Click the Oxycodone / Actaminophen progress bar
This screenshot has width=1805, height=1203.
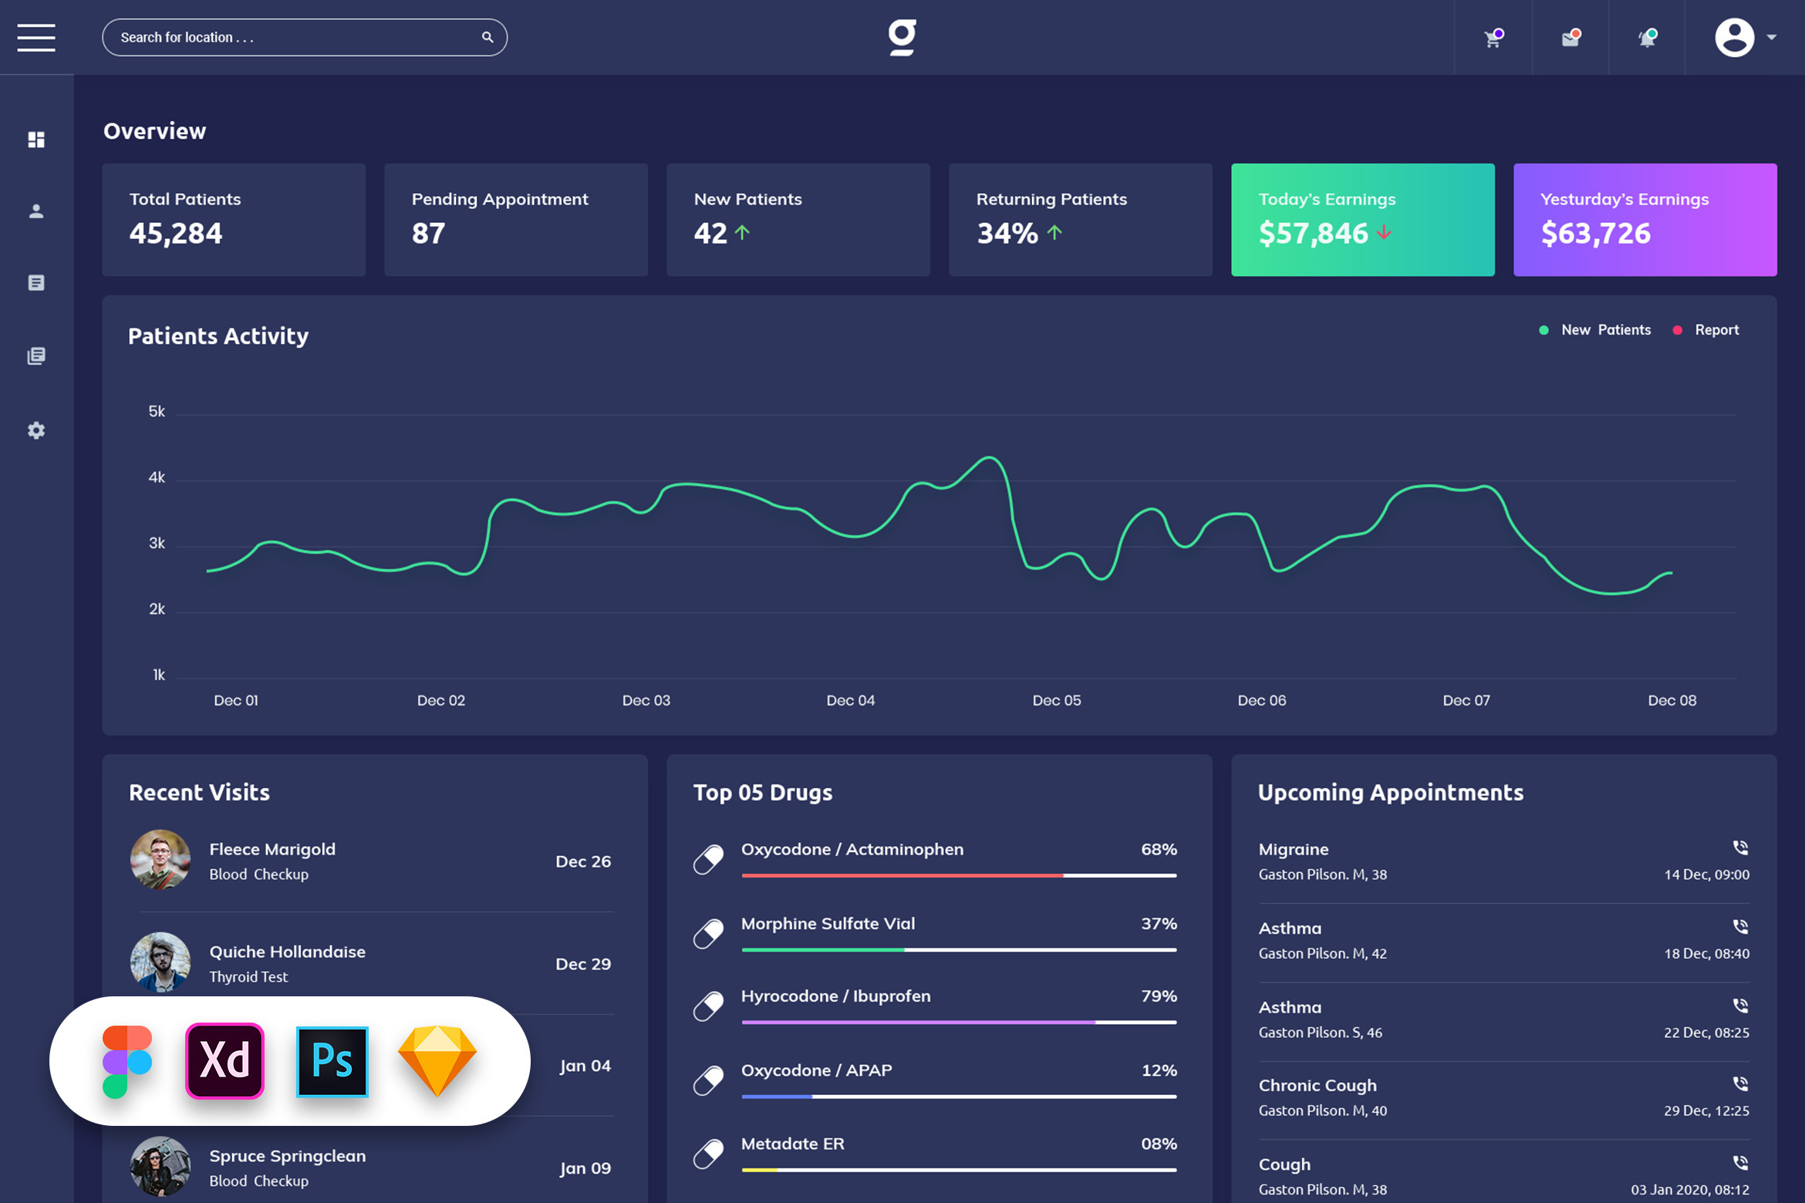[959, 875]
